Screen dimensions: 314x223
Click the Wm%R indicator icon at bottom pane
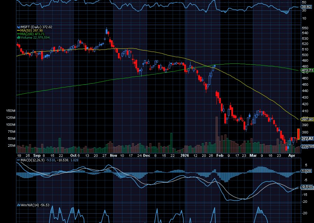coord(18,206)
